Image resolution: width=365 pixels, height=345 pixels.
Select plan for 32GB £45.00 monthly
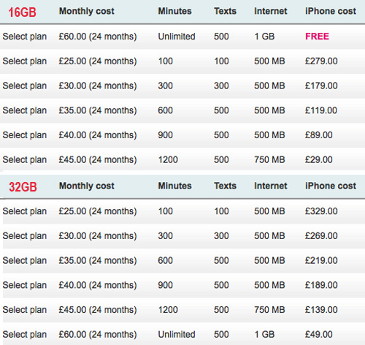(x=25, y=310)
